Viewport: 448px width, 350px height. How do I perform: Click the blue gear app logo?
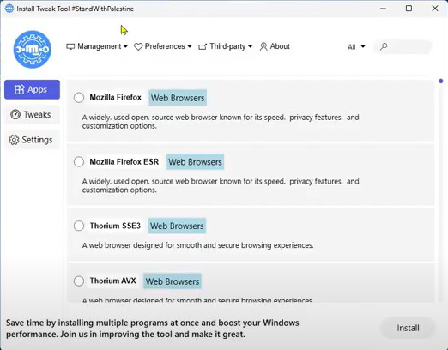(x=33, y=50)
